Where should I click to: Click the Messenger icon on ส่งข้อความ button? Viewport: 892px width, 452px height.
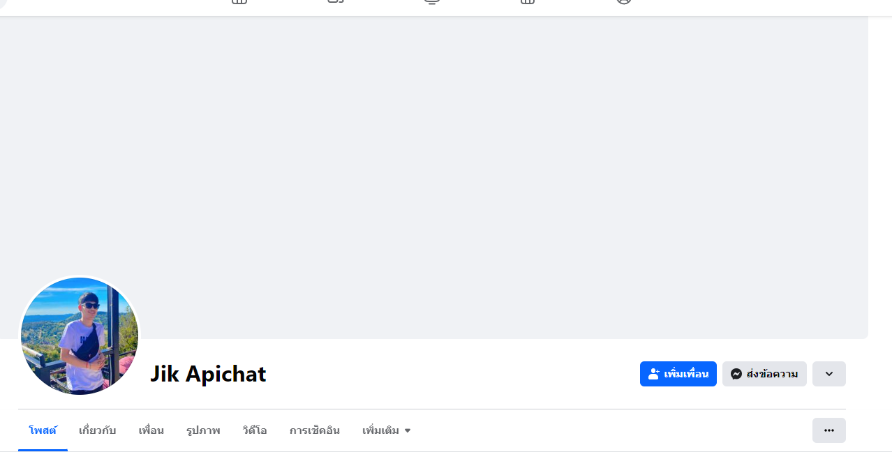point(736,374)
